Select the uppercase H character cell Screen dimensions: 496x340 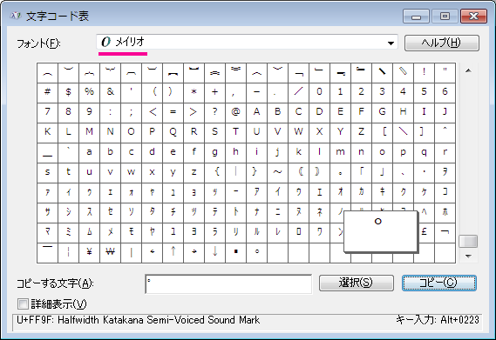point(403,112)
